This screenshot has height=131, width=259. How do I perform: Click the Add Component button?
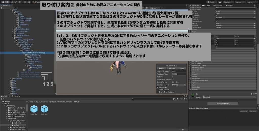223,103
